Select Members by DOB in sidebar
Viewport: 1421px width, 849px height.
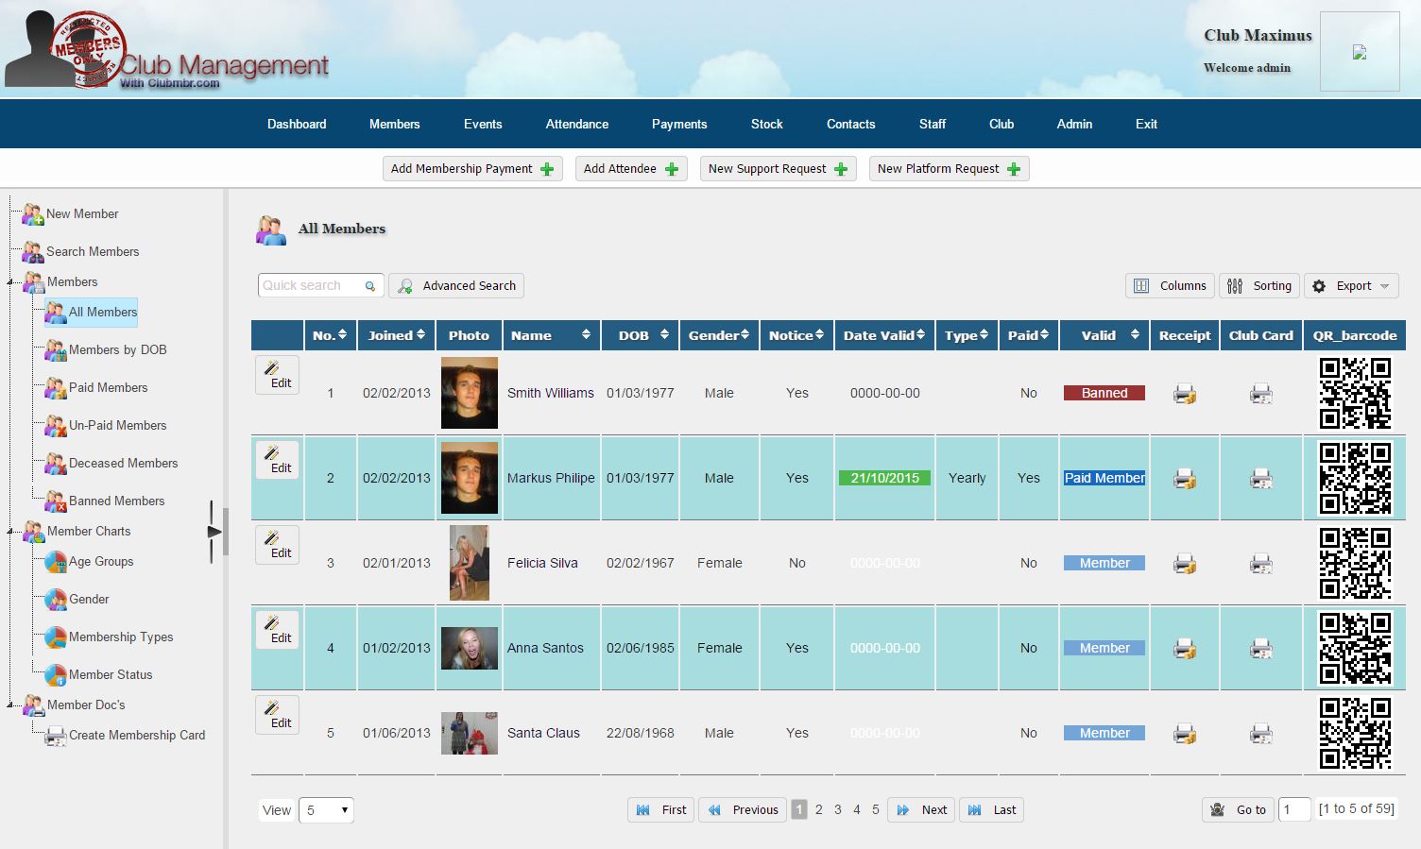[106, 350]
